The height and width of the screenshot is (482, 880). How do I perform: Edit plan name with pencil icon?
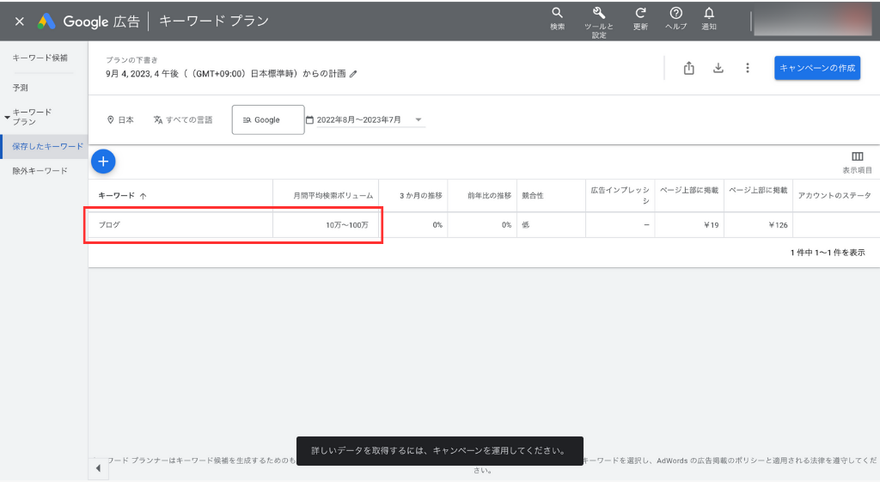(353, 74)
